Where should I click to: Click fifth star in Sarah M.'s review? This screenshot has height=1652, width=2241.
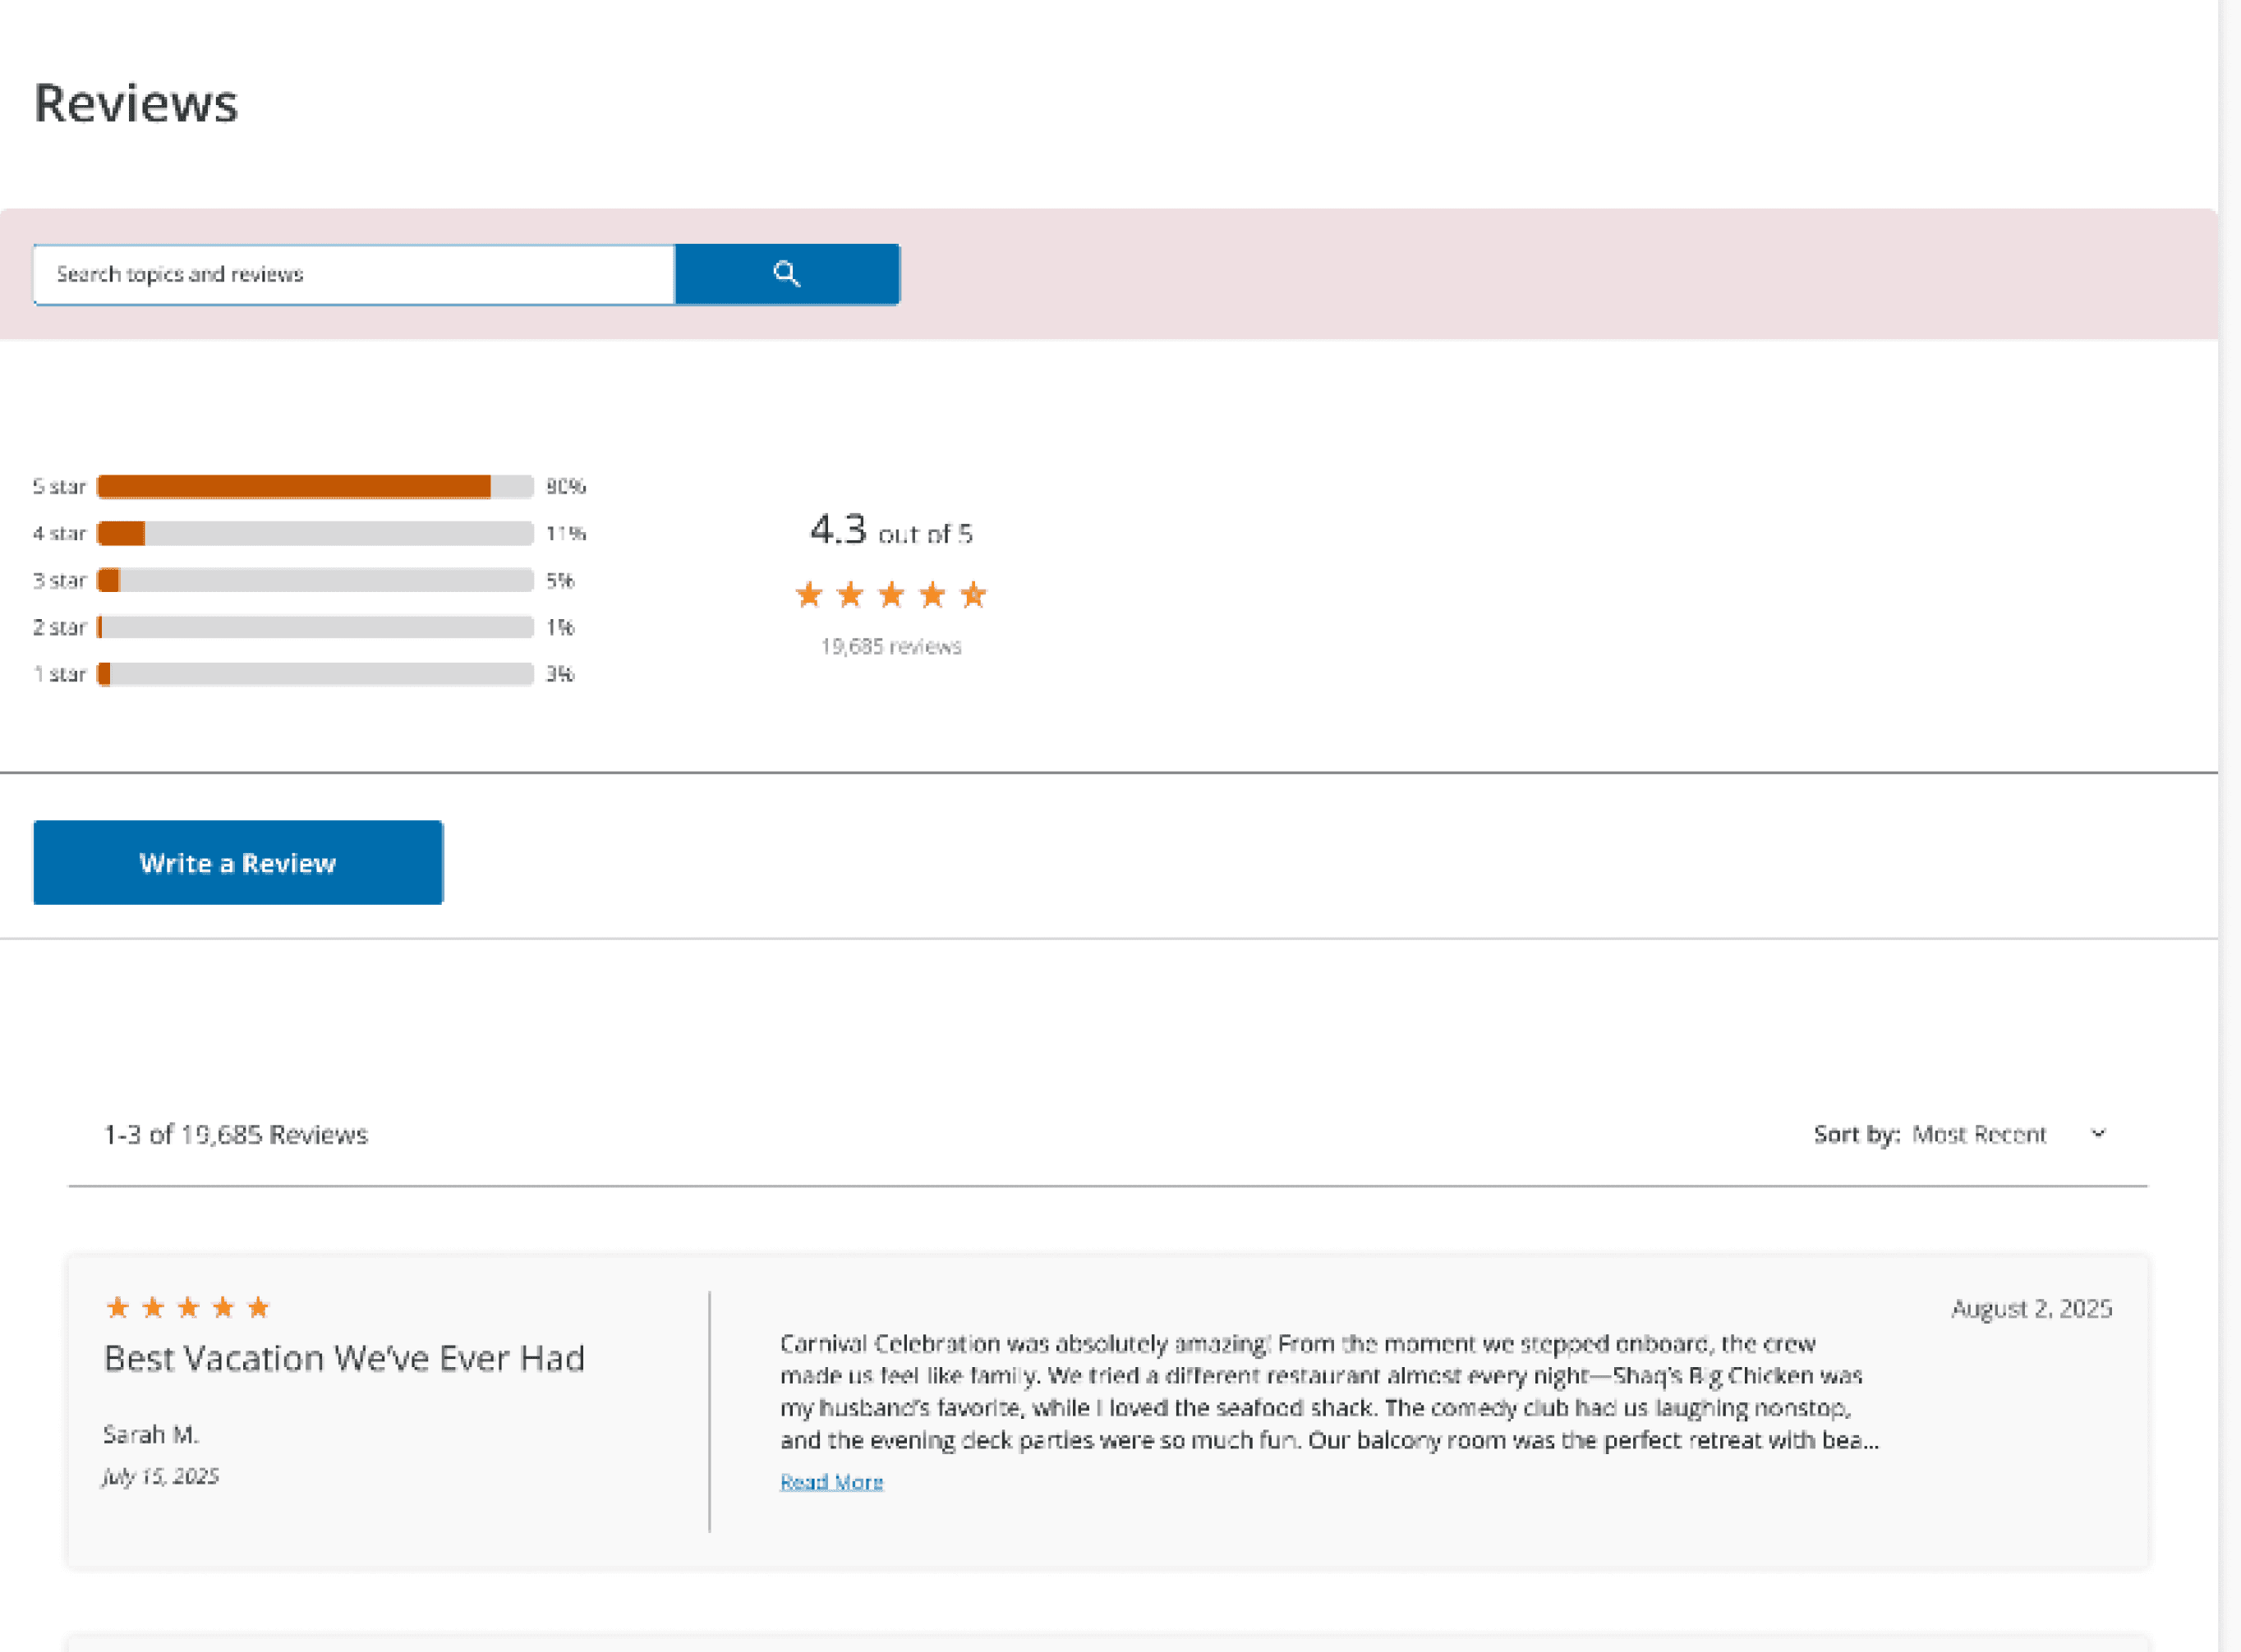258,1308
